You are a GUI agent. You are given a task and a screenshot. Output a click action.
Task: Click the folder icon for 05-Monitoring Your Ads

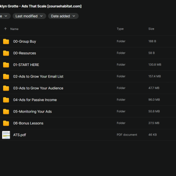pos(6,111)
